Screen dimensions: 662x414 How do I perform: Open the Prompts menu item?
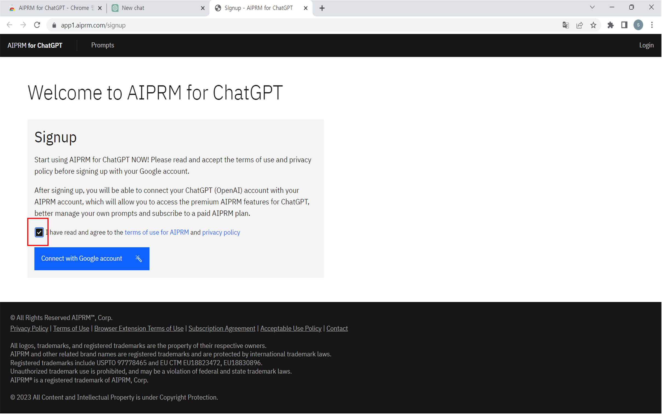point(103,45)
